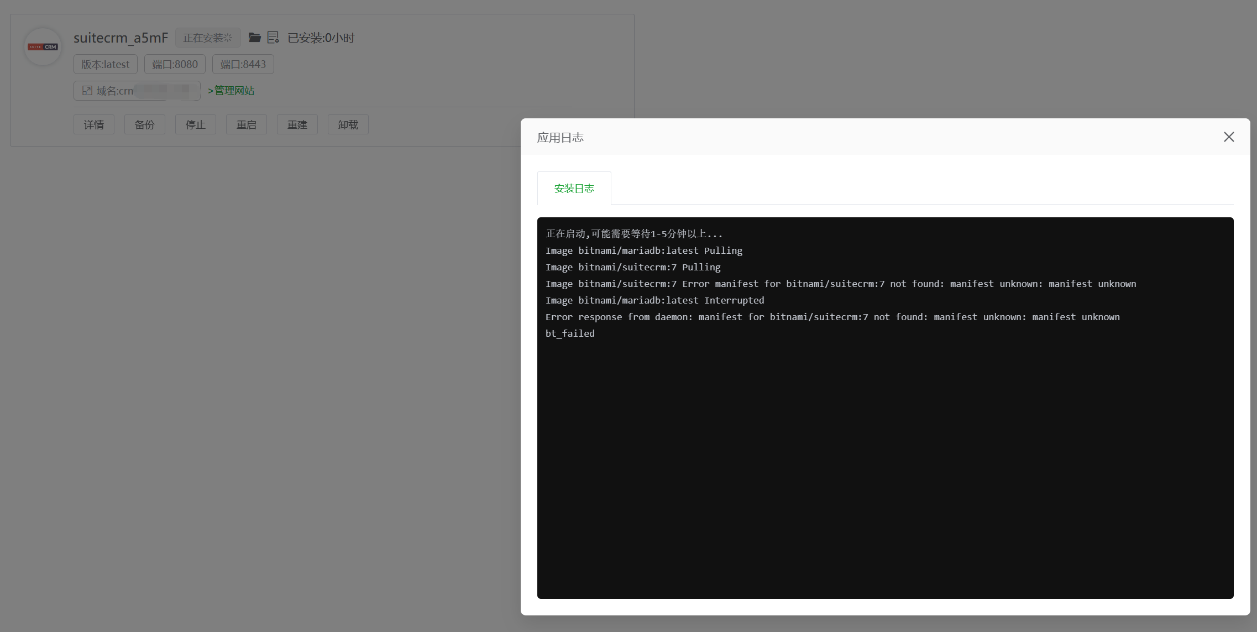Click the 详情 button

tap(93, 124)
